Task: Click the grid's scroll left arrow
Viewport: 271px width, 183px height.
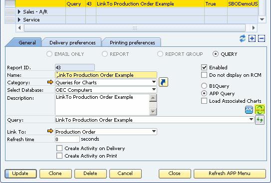Action: (x=19, y=28)
